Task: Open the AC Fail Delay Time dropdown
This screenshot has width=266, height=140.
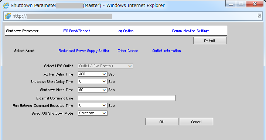Action: 93,74
